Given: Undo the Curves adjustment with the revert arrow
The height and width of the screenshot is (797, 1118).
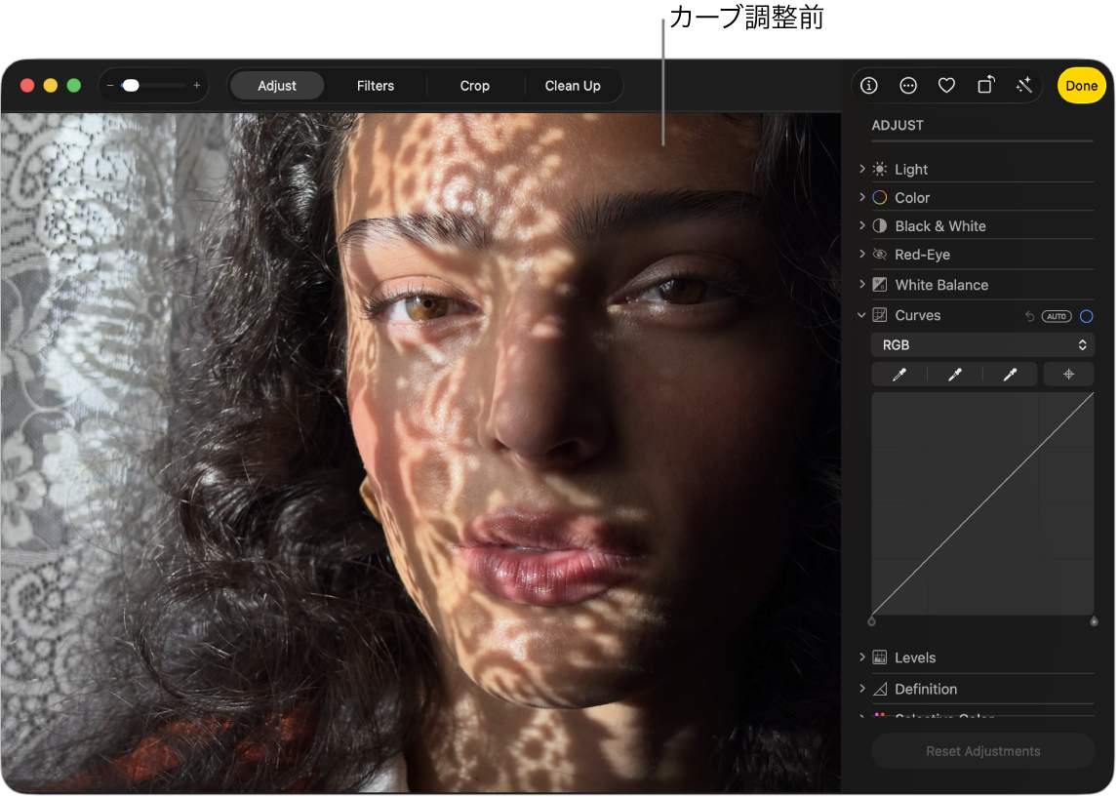Looking at the screenshot, I should 1029,316.
